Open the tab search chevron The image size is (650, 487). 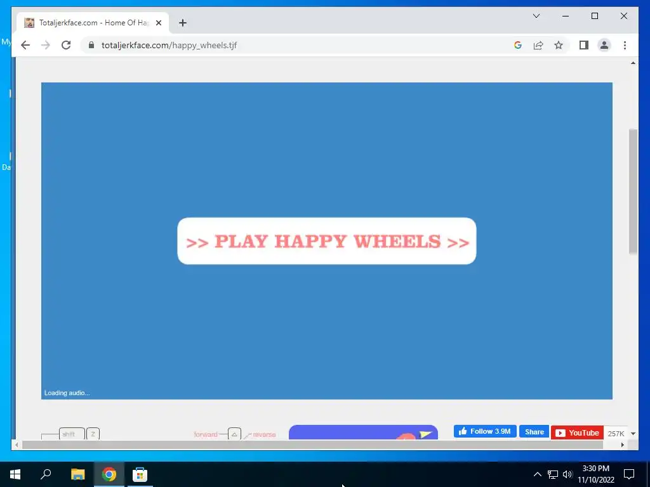point(536,16)
